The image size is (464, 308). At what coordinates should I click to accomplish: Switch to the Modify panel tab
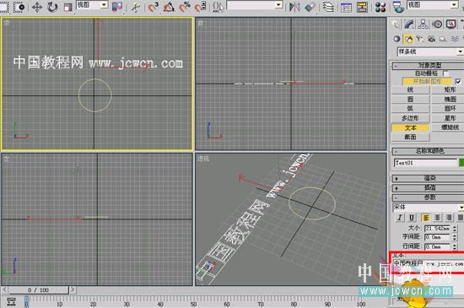[409, 24]
